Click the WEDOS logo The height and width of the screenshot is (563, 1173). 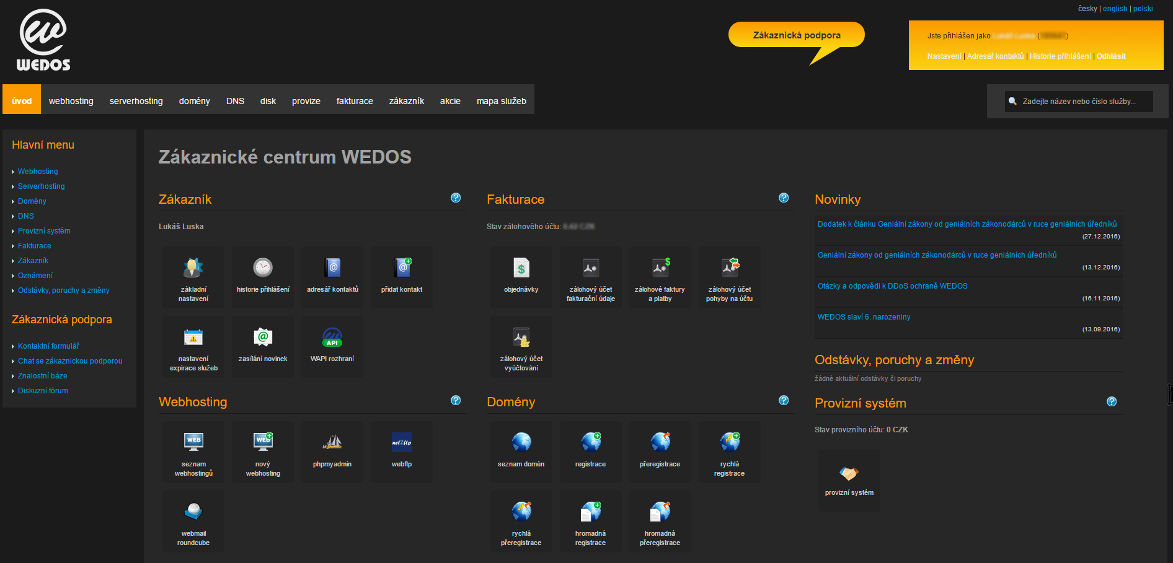click(x=43, y=40)
